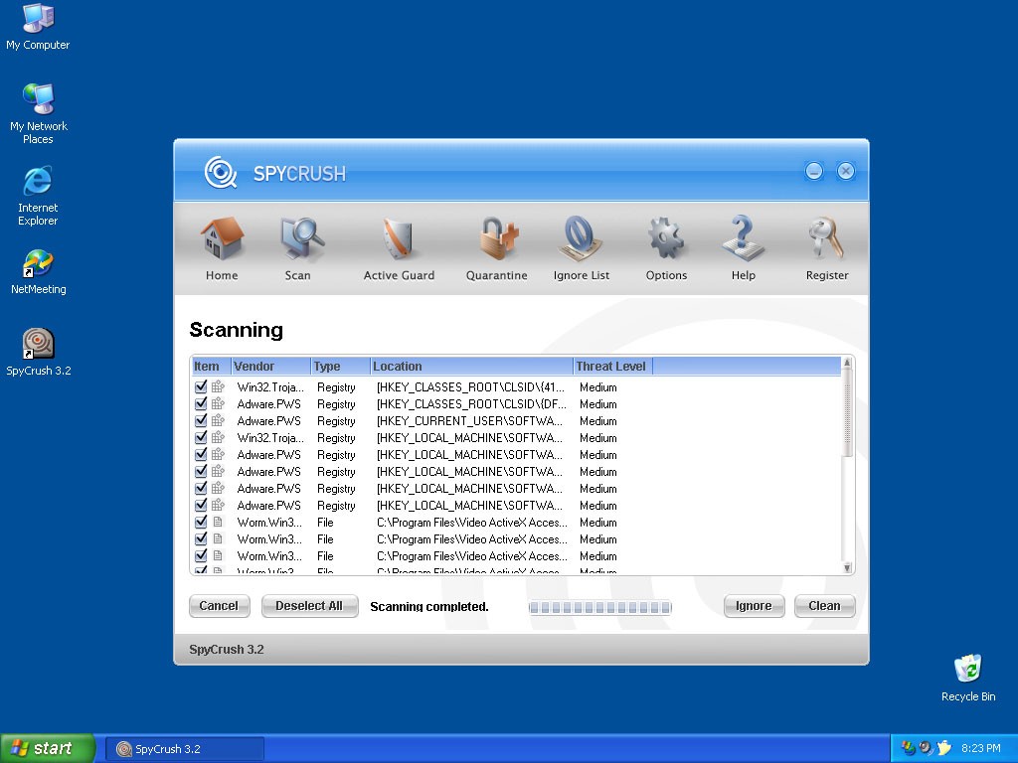
Task: Open the Quarantine padlock icon
Action: pyautogui.click(x=497, y=241)
